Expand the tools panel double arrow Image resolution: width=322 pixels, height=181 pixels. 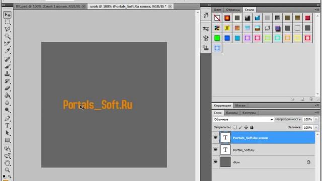tap(4, 5)
